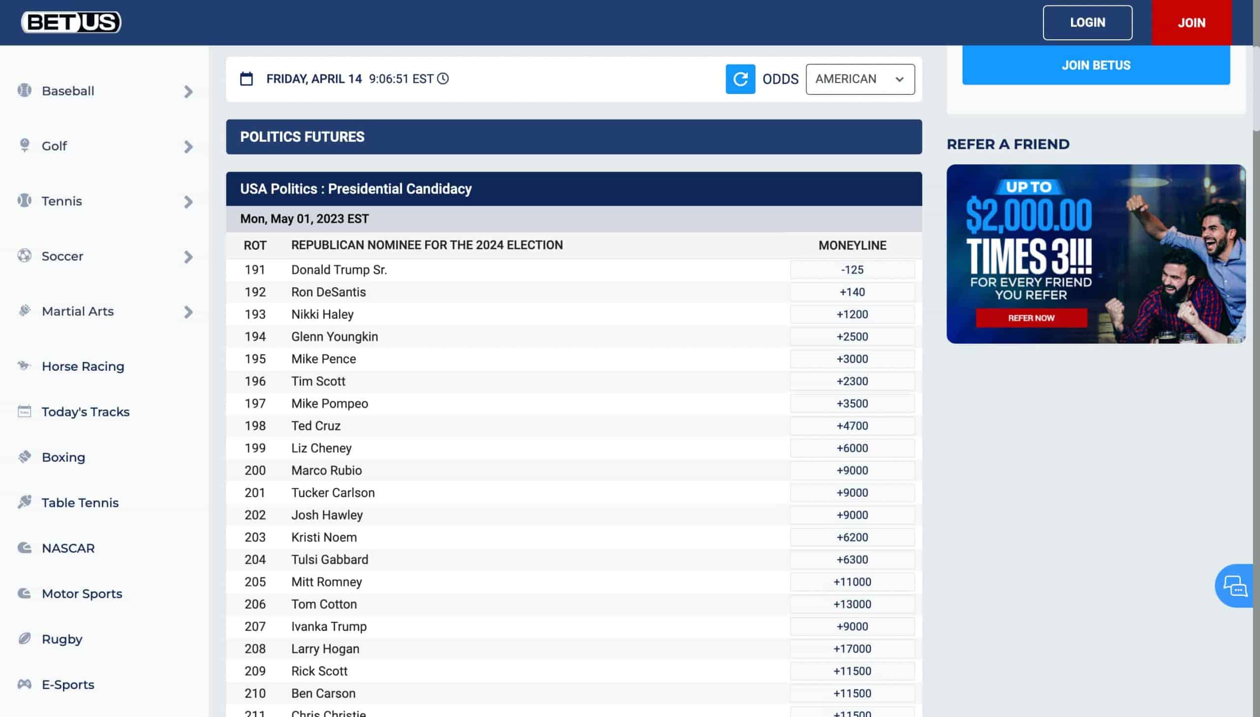1260x717 pixels.
Task: Click REFER NOW on the banner
Action: [1031, 318]
